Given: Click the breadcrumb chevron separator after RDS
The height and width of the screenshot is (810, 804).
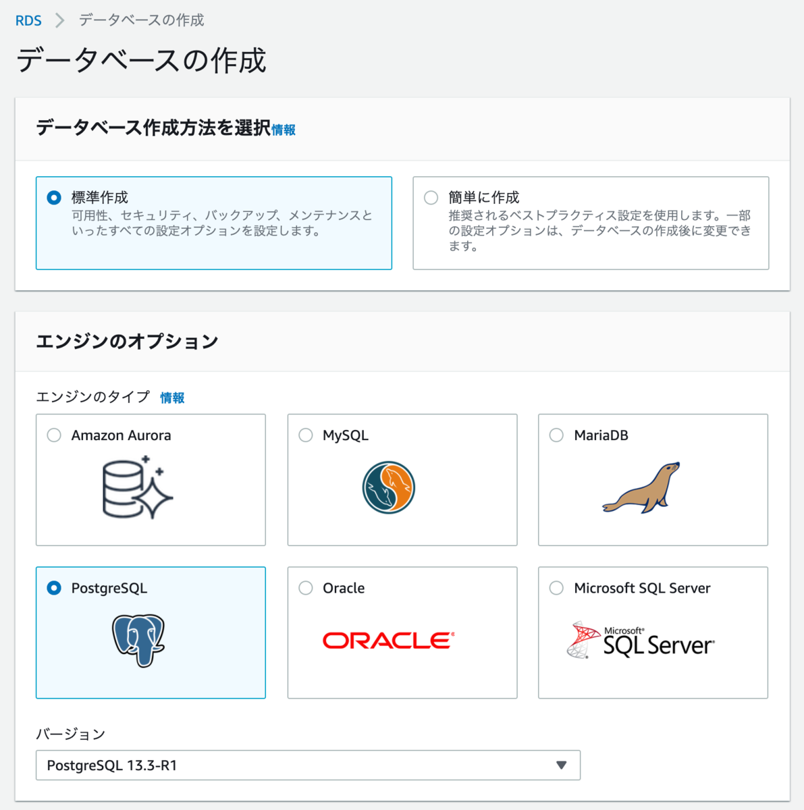Looking at the screenshot, I should point(60,20).
